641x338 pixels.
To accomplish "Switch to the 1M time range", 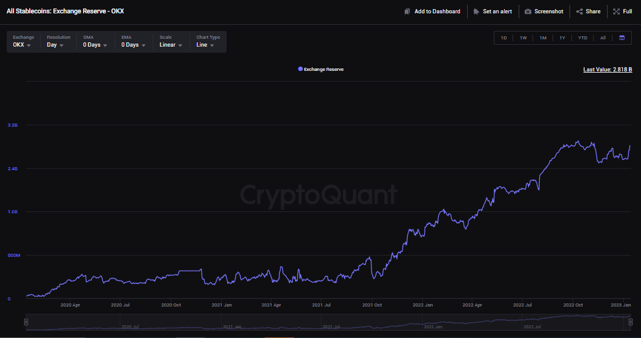I will coord(543,38).
